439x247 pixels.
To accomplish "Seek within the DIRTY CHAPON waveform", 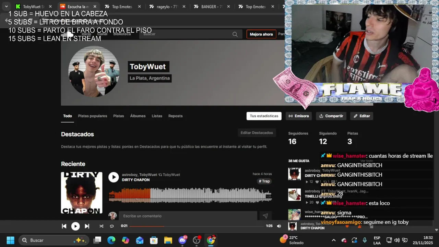I will coord(190,195).
